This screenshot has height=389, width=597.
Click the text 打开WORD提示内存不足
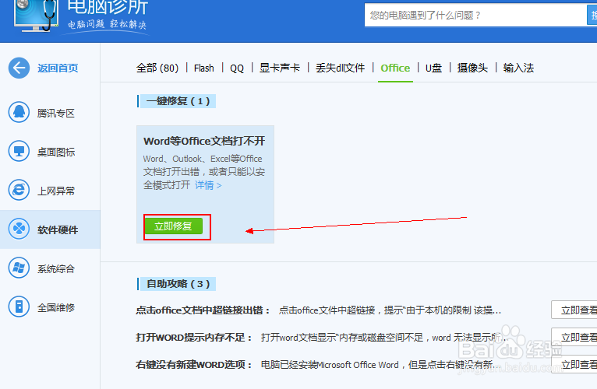tap(194, 338)
